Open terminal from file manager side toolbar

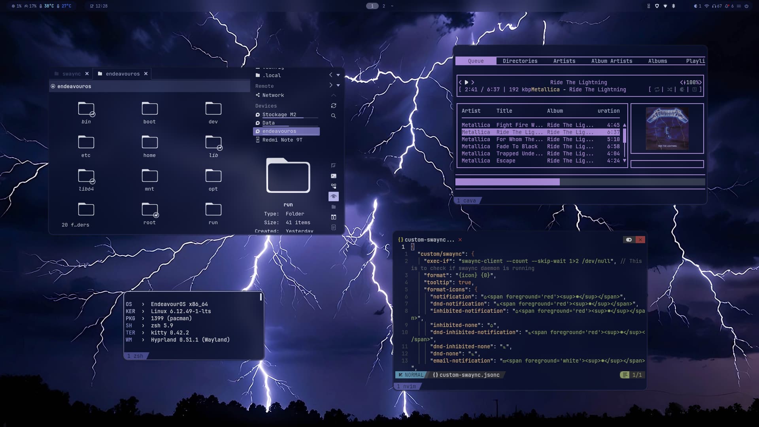pyautogui.click(x=334, y=176)
